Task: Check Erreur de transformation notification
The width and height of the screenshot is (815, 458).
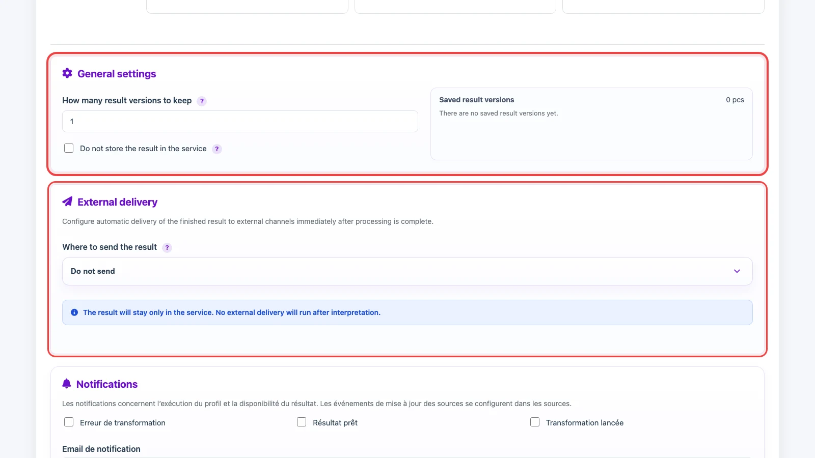Action: pos(69,422)
